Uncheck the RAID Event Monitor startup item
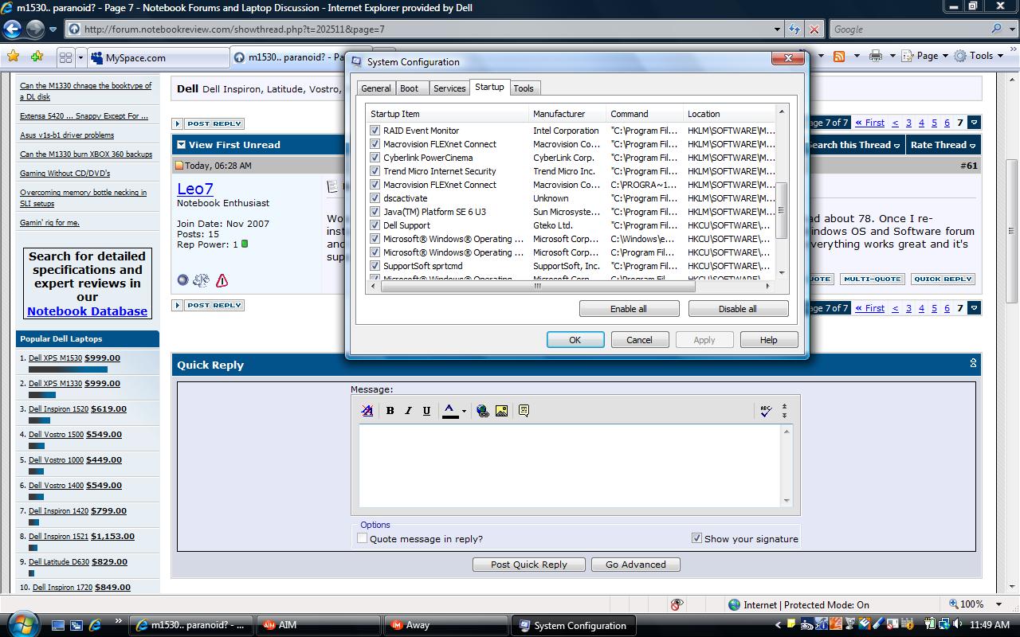Image resolution: width=1020 pixels, height=637 pixels. coord(375,131)
